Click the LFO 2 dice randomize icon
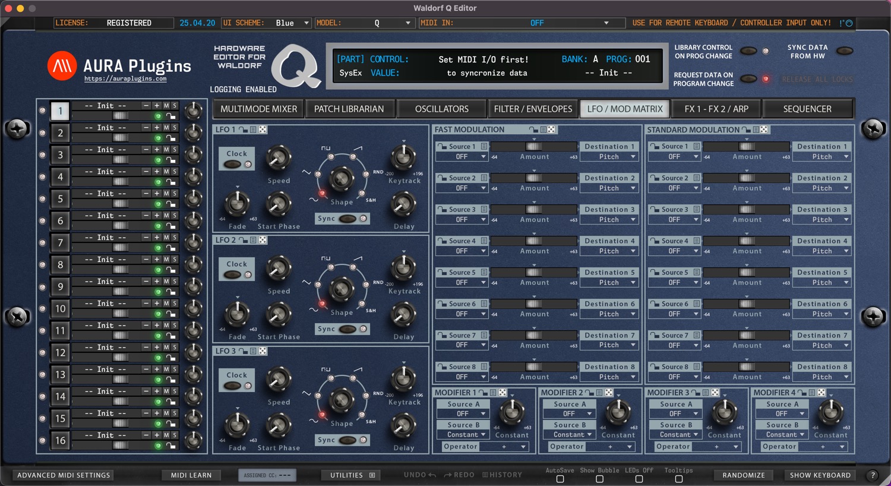The width and height of the screenshot is (891, 486). (x=263, y=240)
